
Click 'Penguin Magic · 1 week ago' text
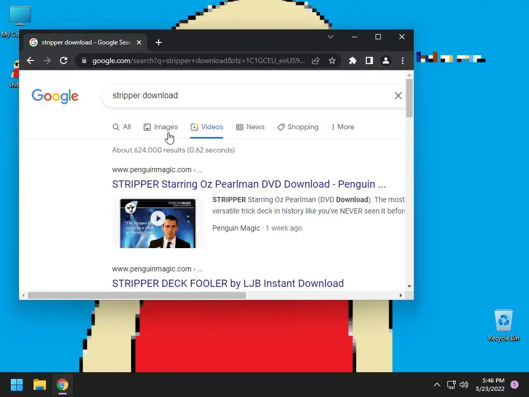[257, 228]
